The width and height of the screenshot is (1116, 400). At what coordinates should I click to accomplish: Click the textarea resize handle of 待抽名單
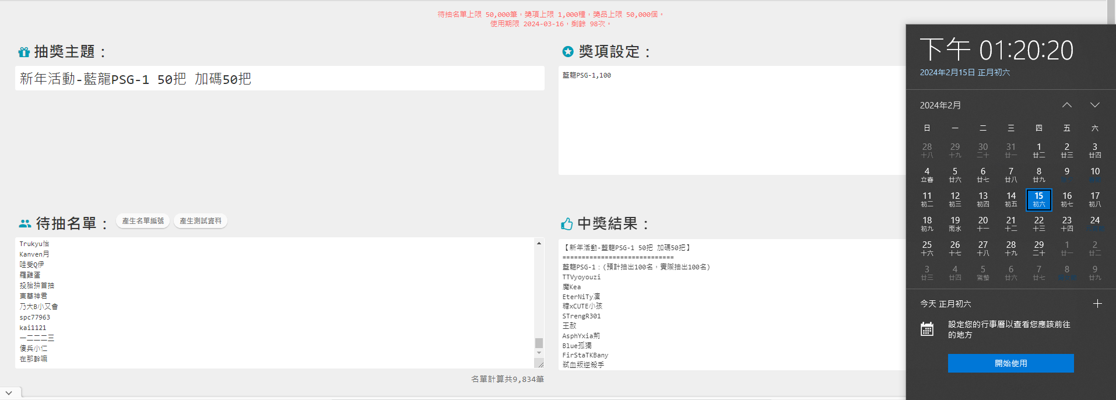click(x=540, y=364)
